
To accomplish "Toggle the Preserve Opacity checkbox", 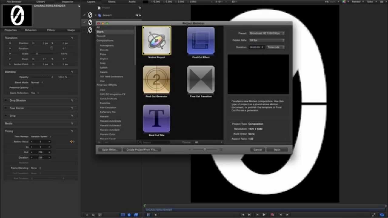I will [32, 88].
